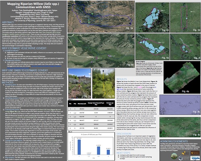Select the WHY USE GNSS TO ESTIMATE COVER? heading
The image size is (201, 161).
coord(25,70)
